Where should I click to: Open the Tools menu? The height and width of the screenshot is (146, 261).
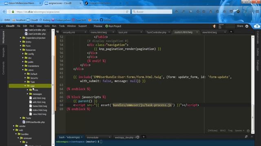click(x=62, y=26)
